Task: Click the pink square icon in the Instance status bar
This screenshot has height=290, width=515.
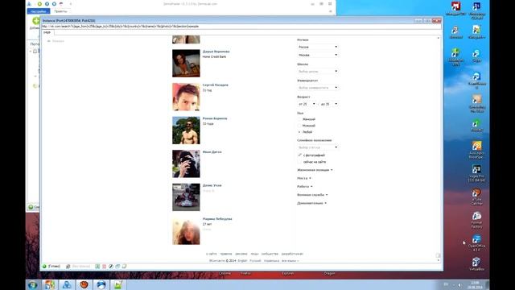Action: coord(104,267)
